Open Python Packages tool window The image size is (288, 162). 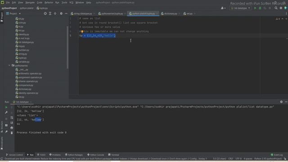pyautogui.click(x=74, y=155)
